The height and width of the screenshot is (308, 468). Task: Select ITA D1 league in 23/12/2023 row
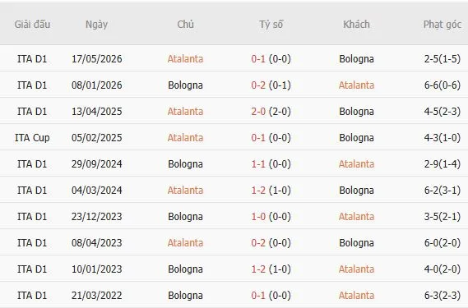[x=32, y=217]
